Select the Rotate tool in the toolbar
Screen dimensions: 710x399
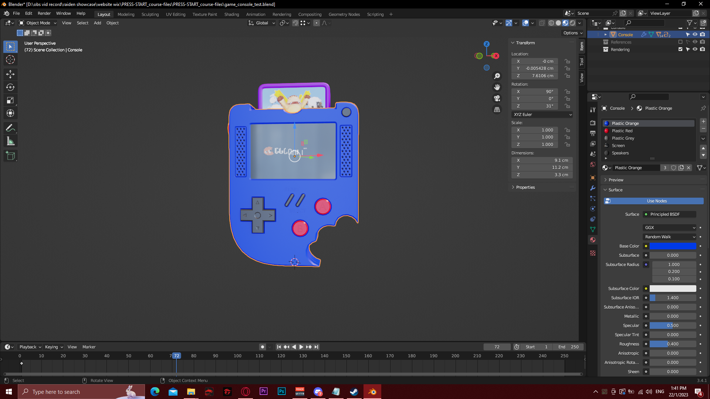[x=10, y=88]
